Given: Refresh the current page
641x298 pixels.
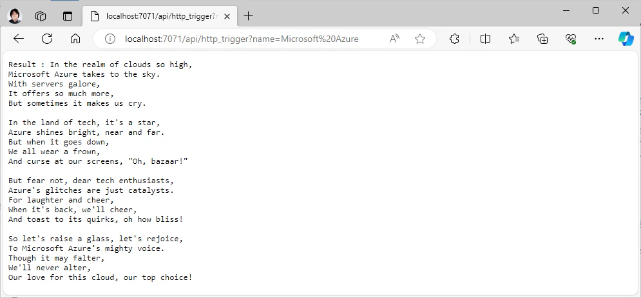Looking at the screenshot, I should coord(47,39).
